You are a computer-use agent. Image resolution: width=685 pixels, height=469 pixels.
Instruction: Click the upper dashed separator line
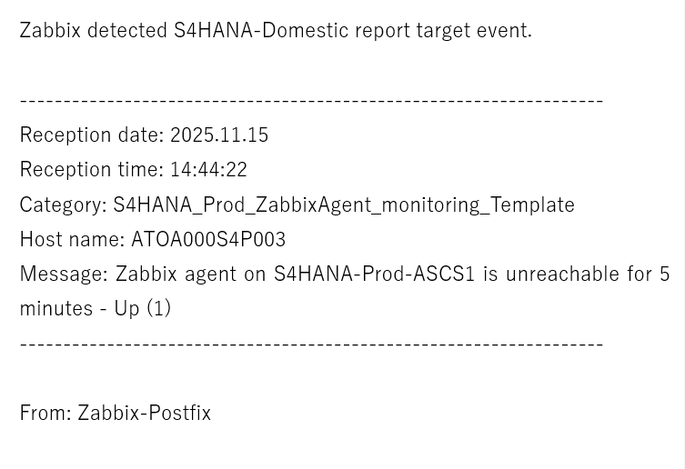coord(311,100)
